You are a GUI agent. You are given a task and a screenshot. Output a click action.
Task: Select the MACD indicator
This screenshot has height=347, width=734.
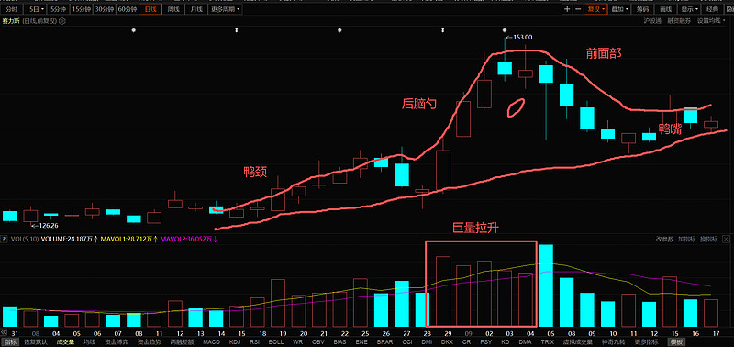tap(212, 342)
